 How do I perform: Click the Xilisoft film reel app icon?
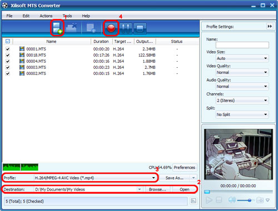click(x=5, y=6)
